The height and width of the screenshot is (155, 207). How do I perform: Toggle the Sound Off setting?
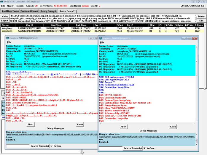point(36,6)
